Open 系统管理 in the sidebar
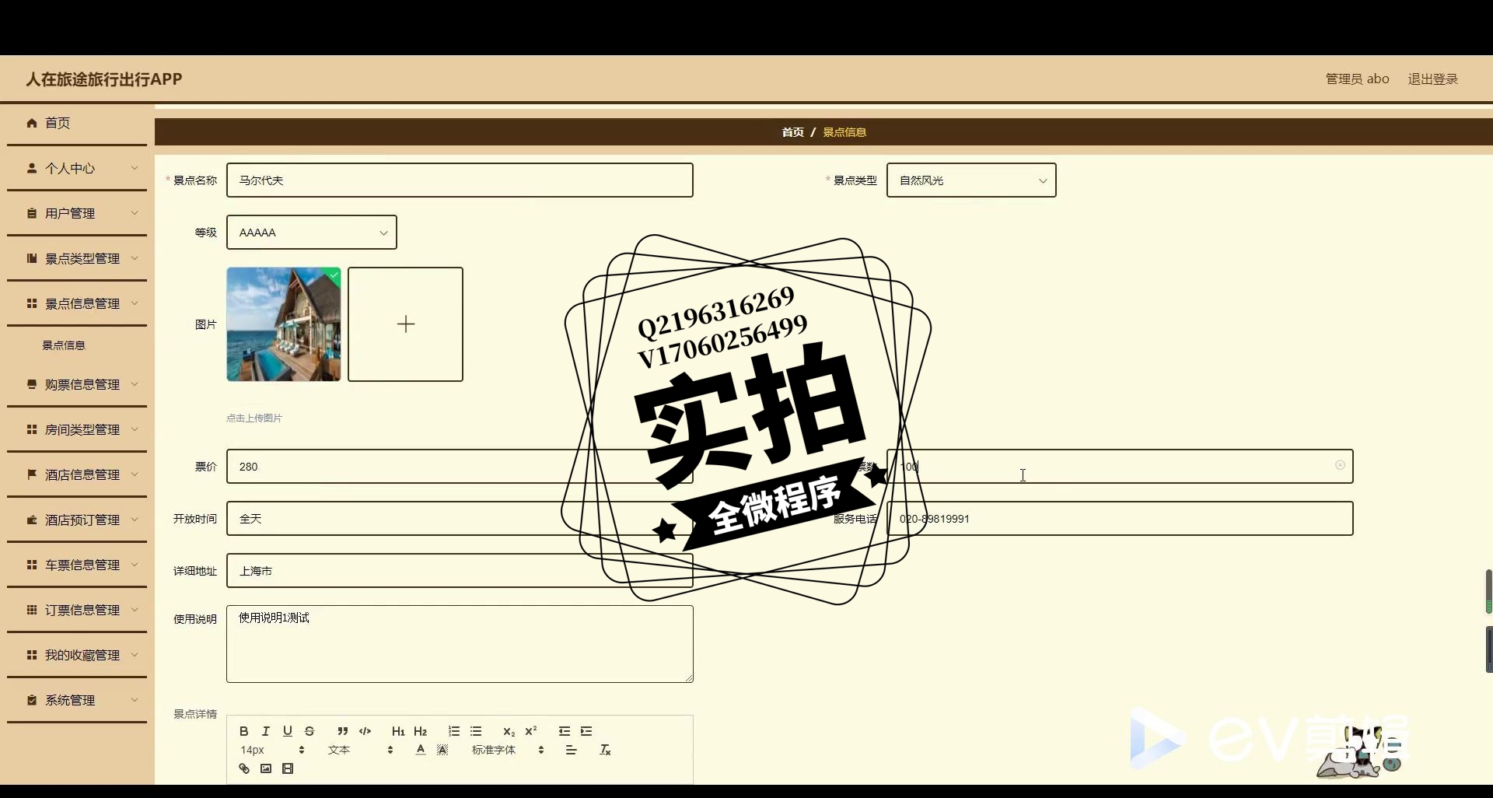Viewport: 1493px width, 798px height. 77,700
